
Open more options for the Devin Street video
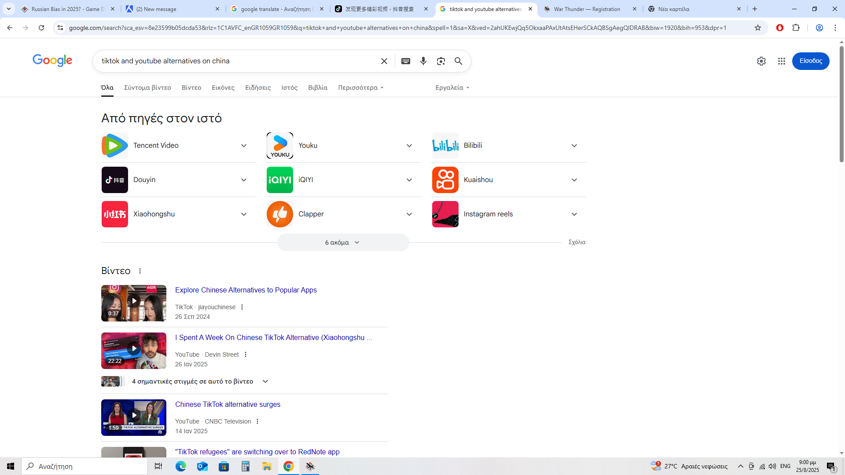[x=246, y=354]
